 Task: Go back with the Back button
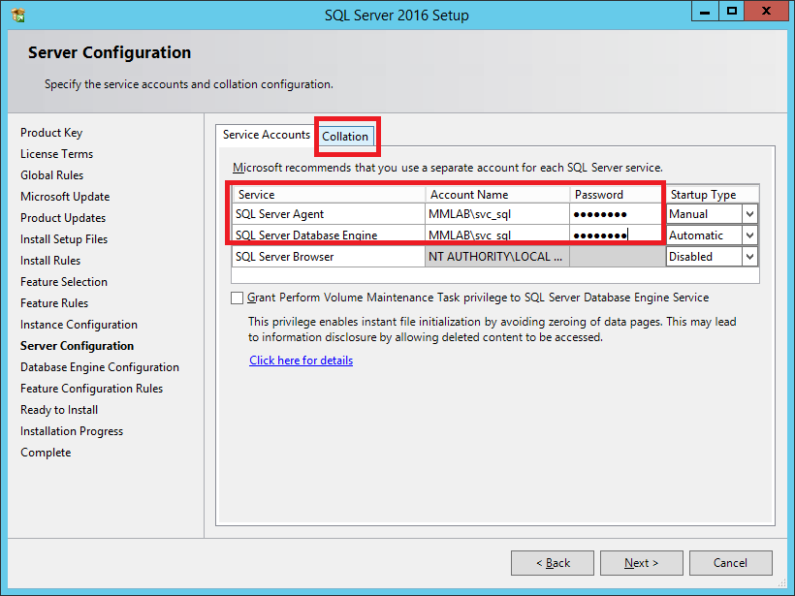[x=554, y=563]
